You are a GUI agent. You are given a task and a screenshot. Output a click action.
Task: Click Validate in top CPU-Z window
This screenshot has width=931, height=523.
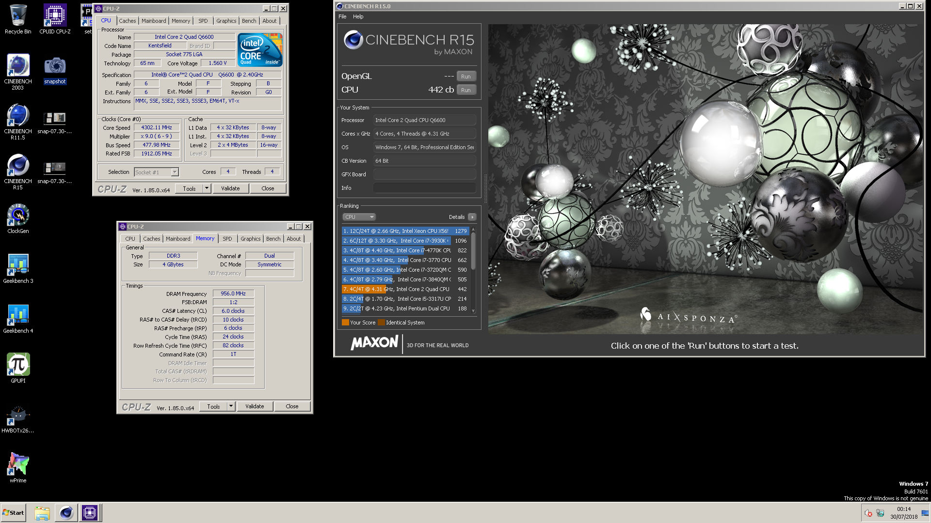click(x=230, y=188)
